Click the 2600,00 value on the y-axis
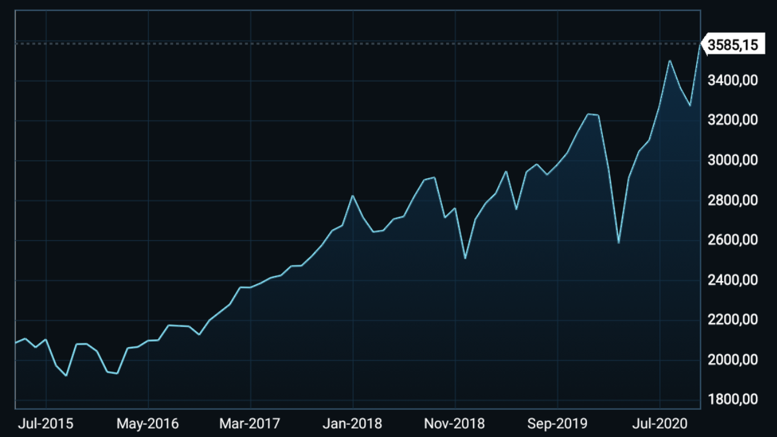Viewport: 777px width, 437px height. click(x=732, y=240)
